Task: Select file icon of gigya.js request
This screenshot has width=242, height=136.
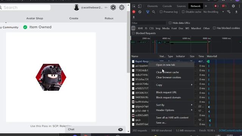Action: pos(133,107)
